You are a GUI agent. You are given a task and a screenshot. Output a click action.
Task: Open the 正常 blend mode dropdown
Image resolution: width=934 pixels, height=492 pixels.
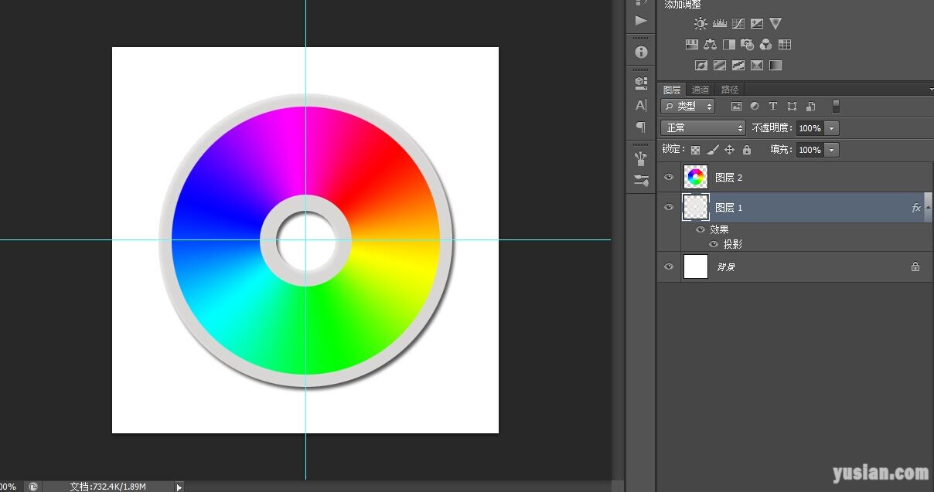click(703, 128)
